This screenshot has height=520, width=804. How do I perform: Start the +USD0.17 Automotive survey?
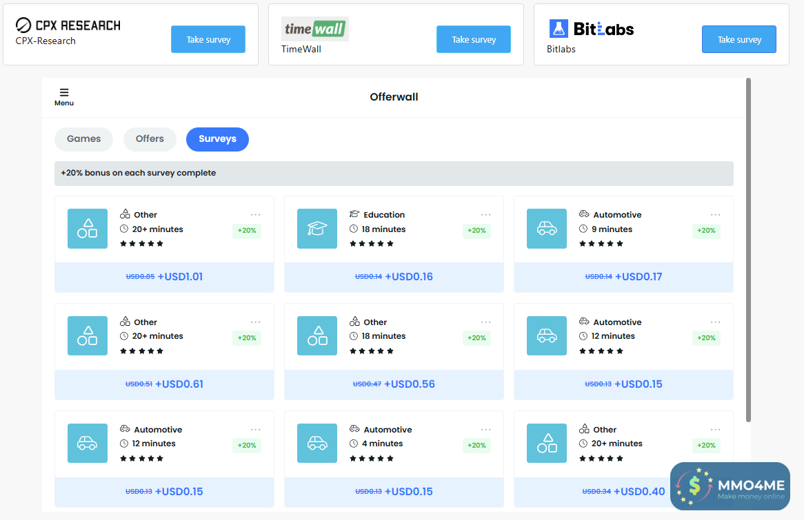623,277
